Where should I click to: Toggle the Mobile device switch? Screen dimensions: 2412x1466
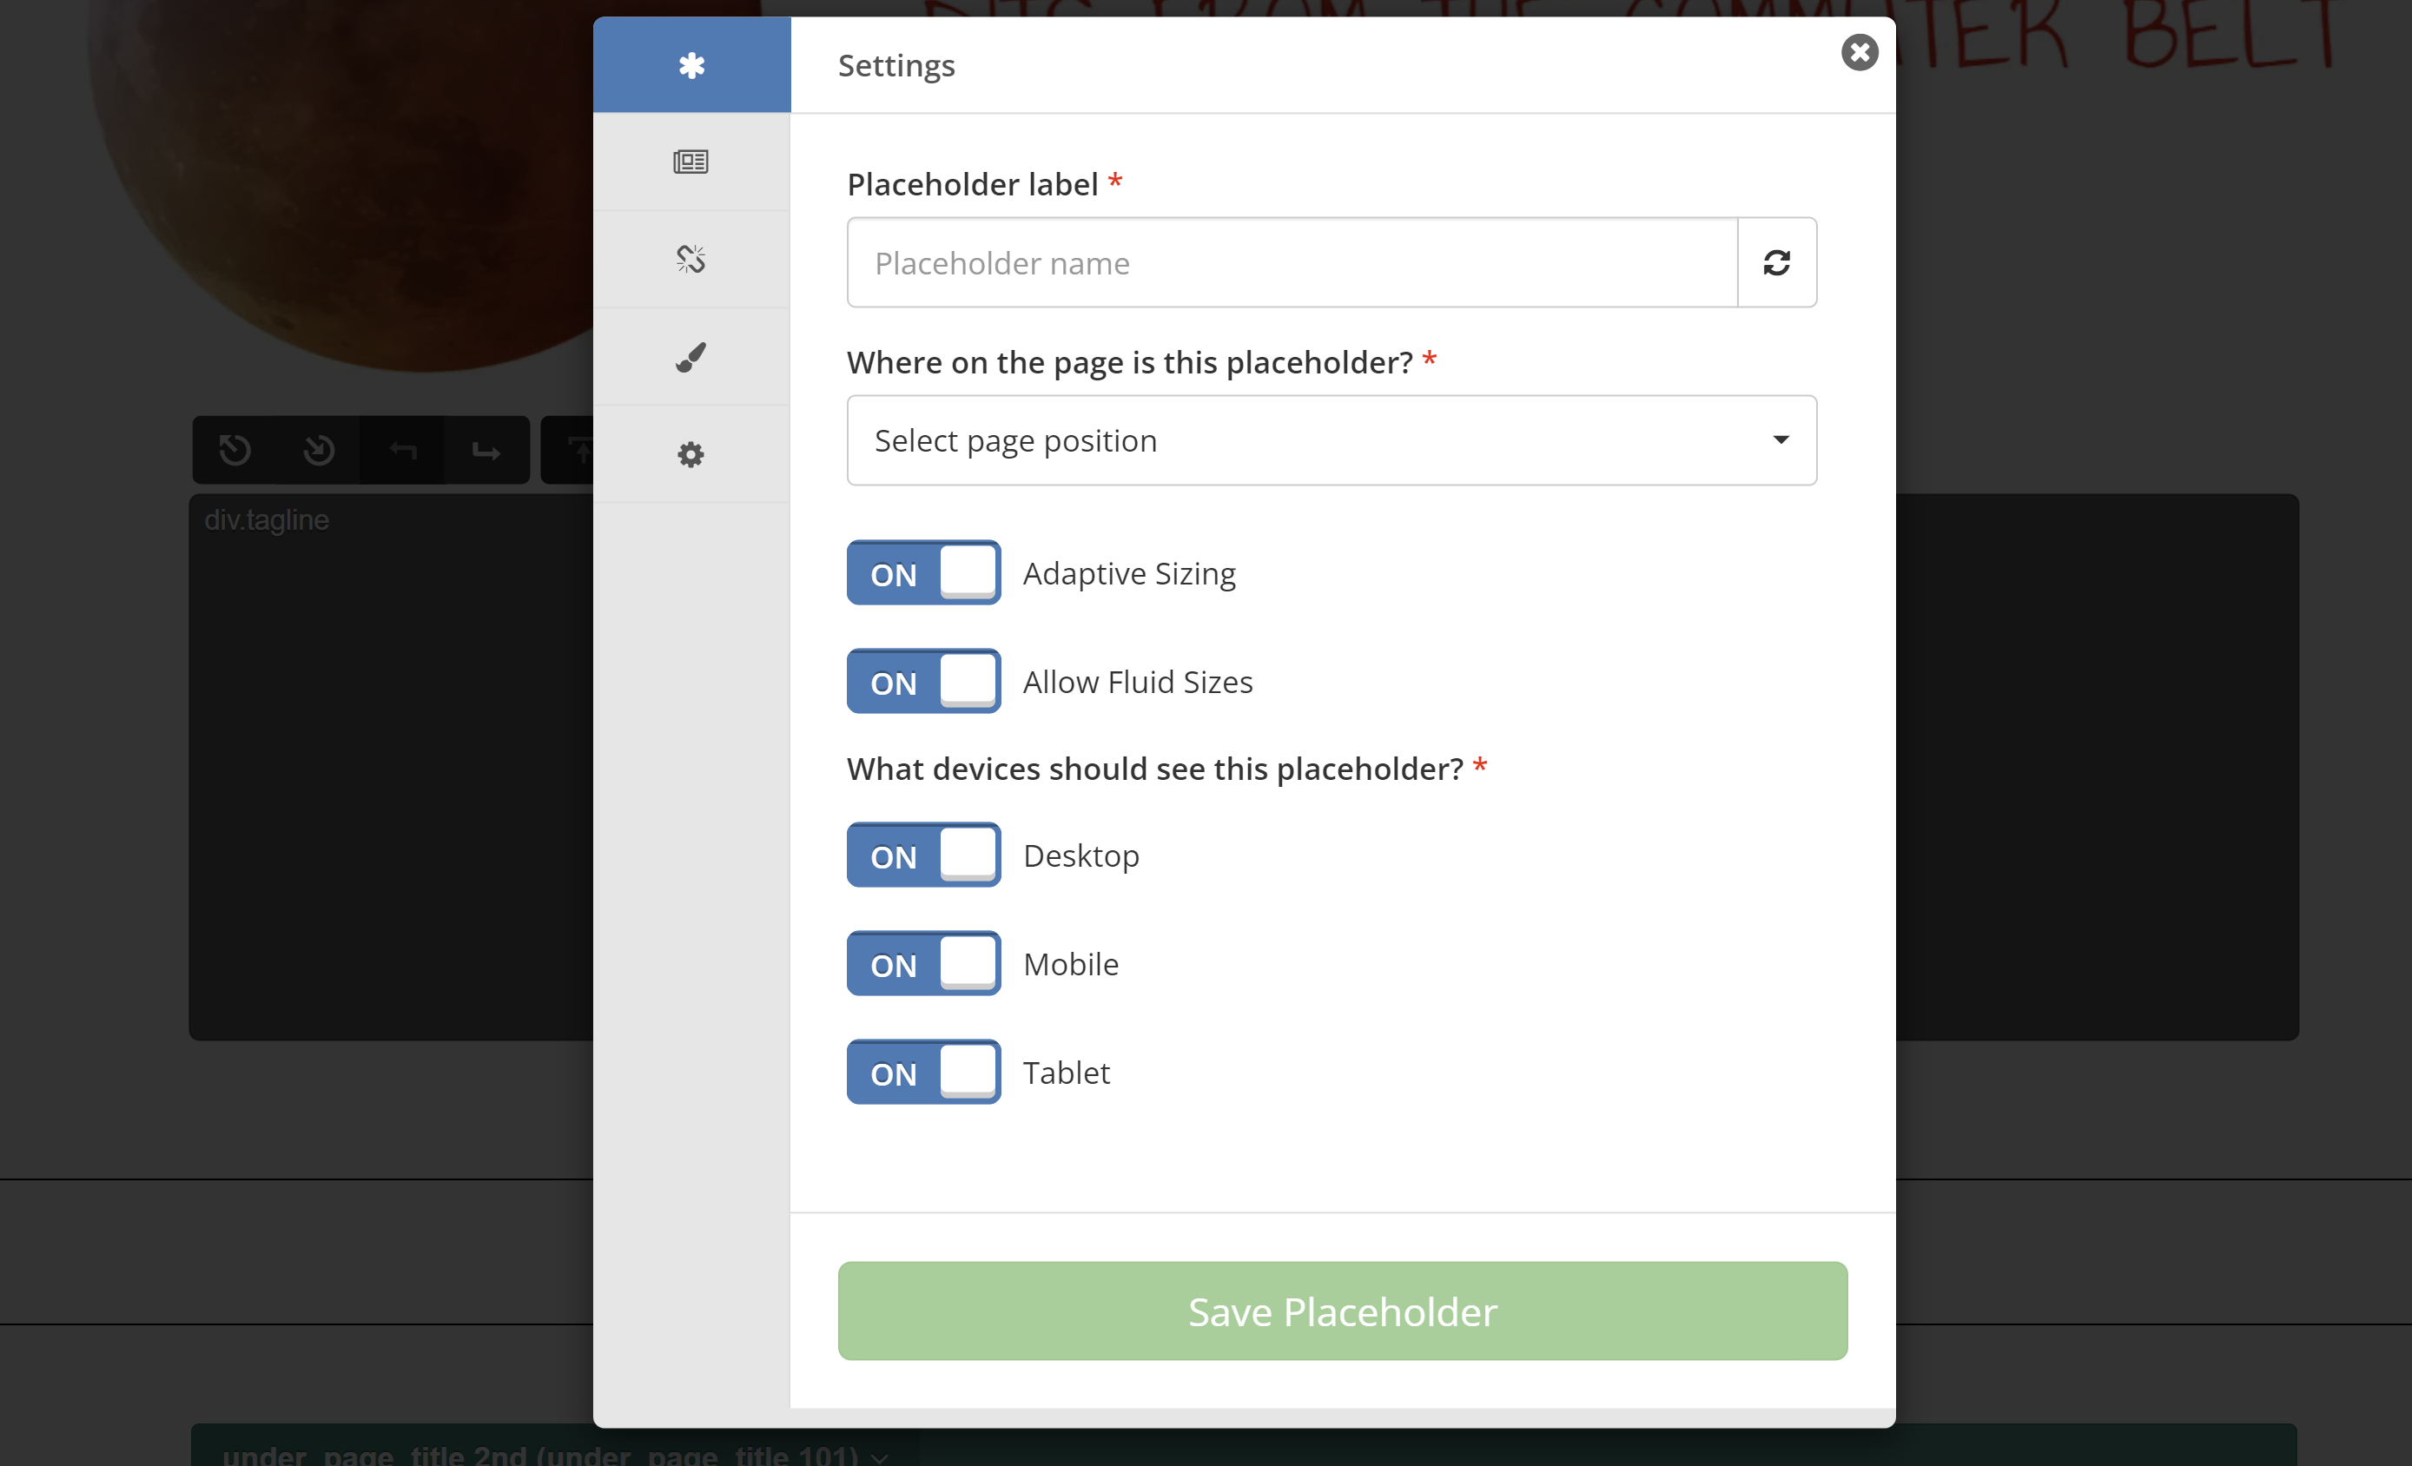pos(923,964)
